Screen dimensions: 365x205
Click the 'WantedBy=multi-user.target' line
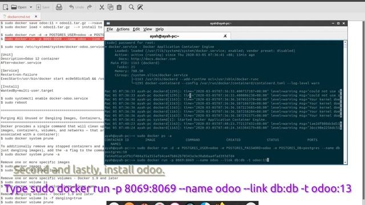(27, 91)
